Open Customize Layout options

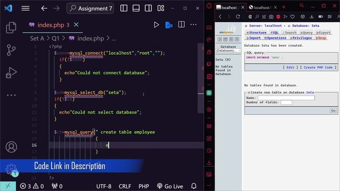click(x=160, y=8)
